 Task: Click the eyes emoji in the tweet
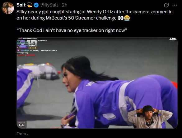pos(121,18)
